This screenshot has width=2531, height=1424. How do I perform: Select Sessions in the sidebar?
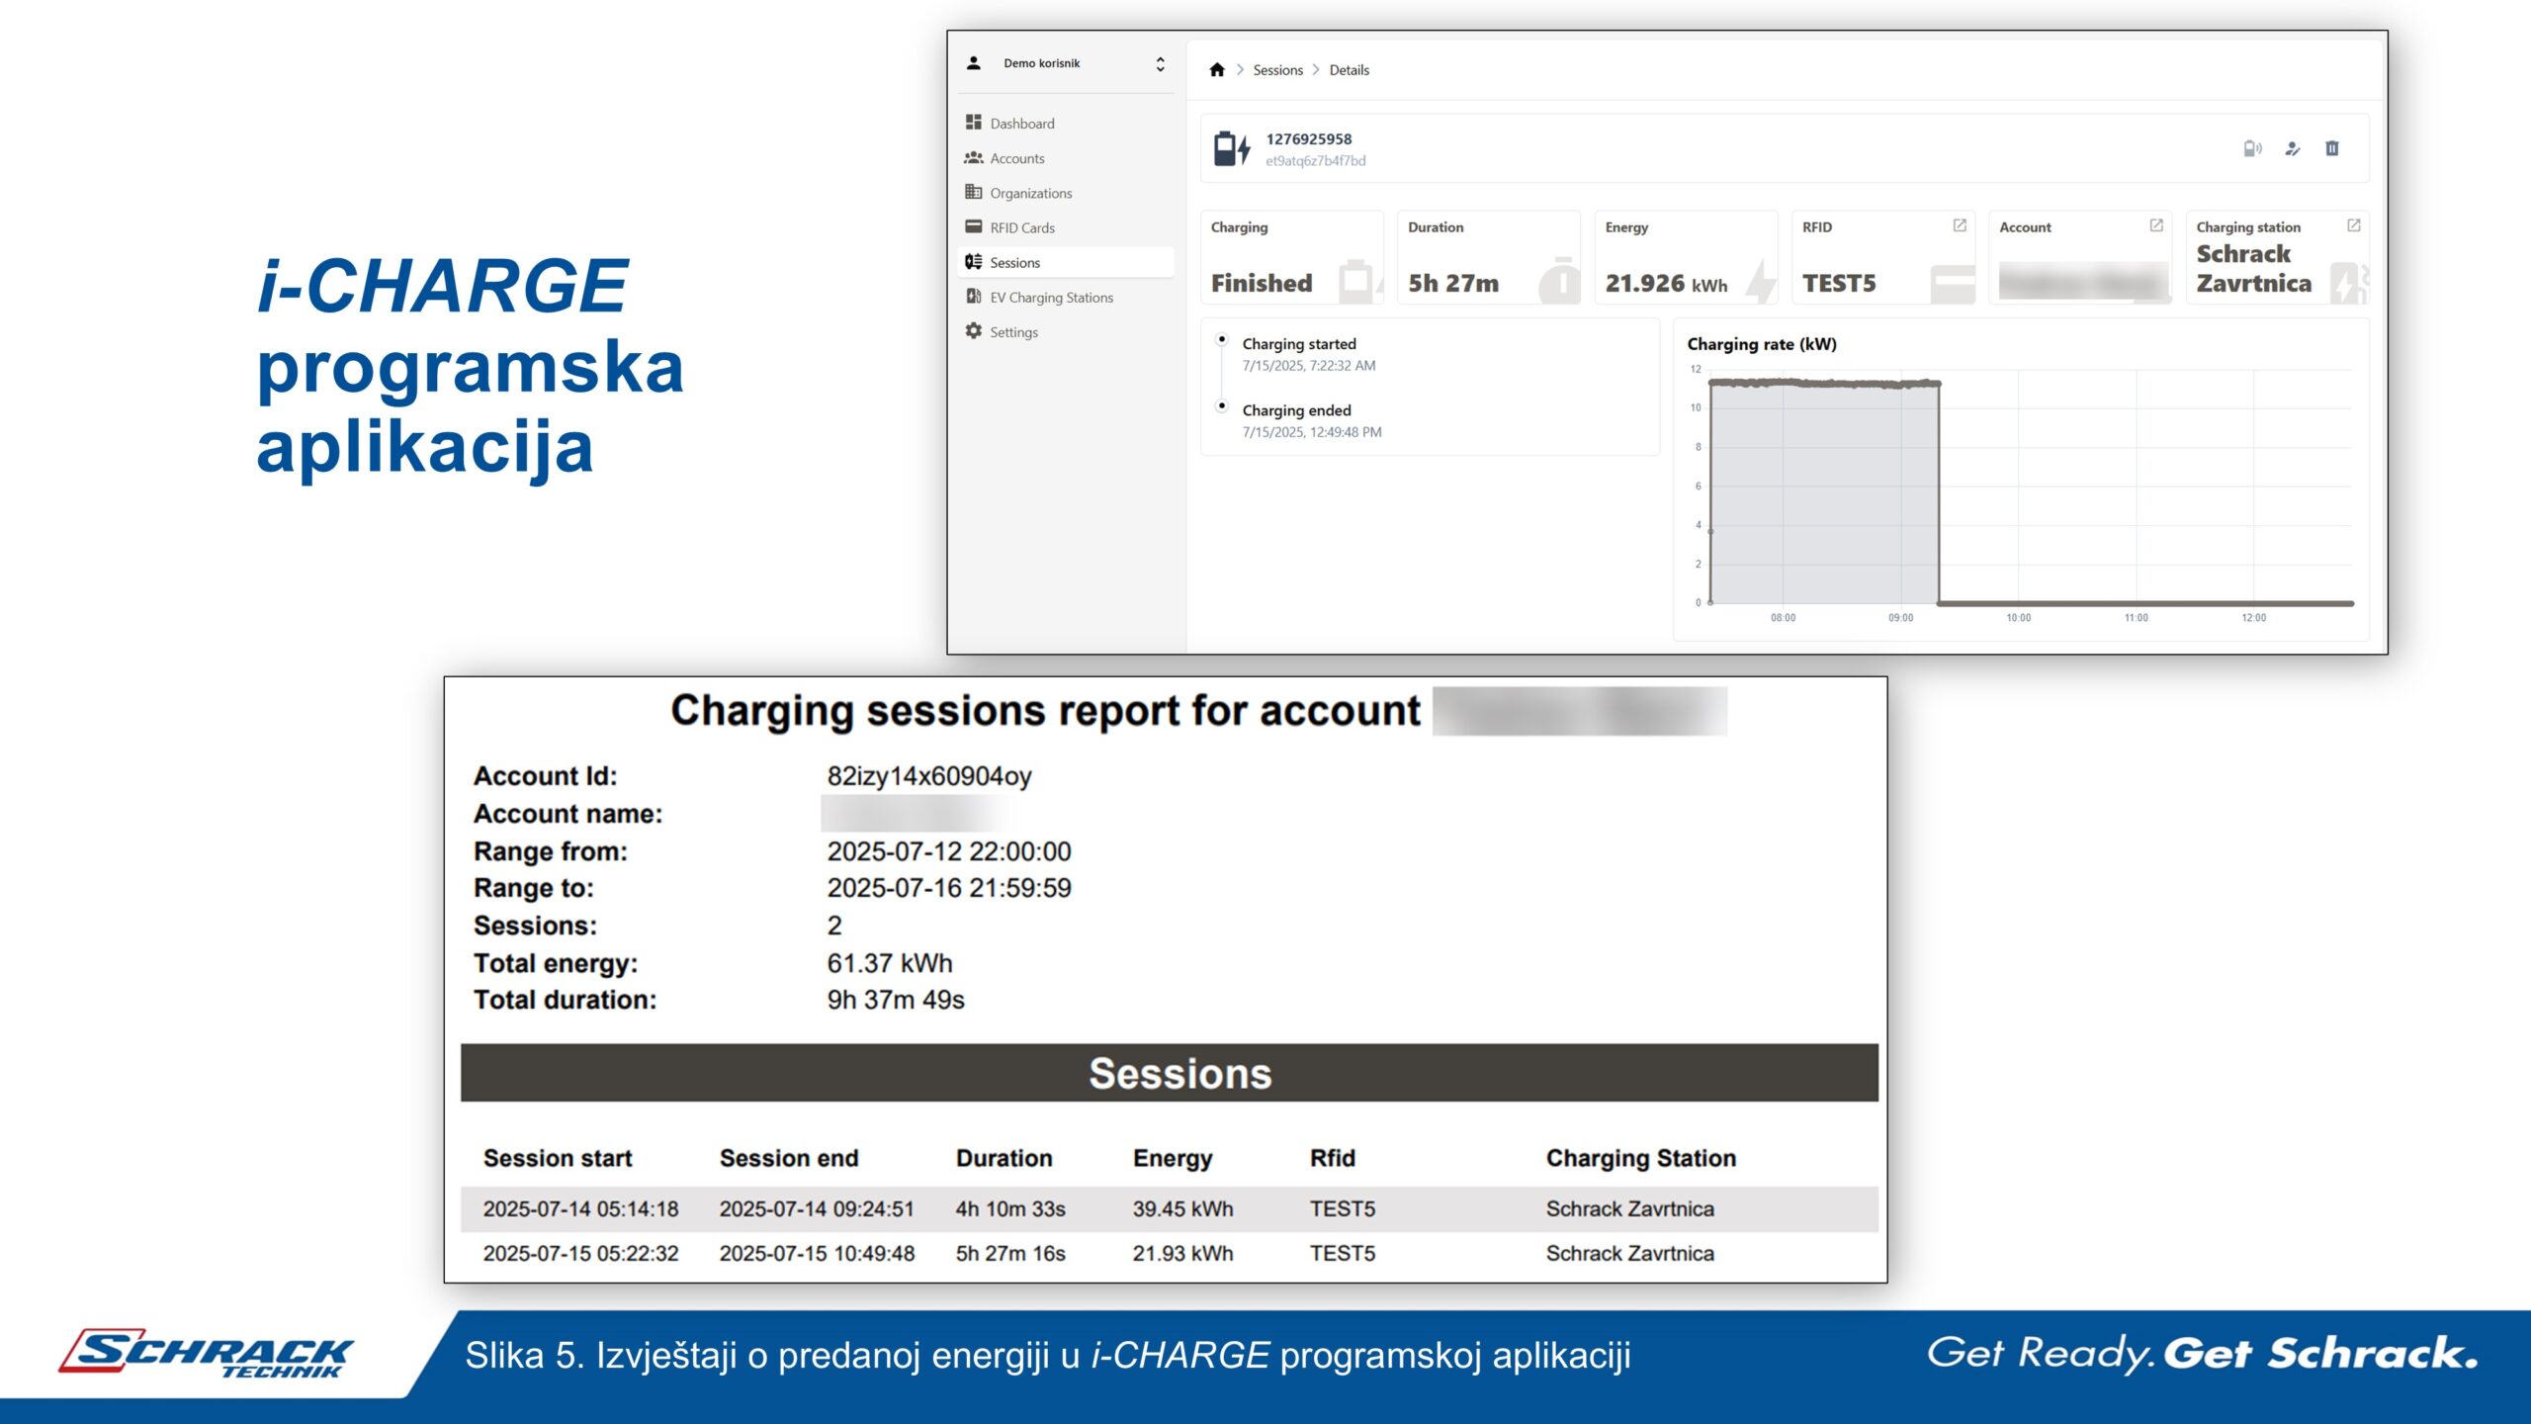click(x=1066, y=262)
